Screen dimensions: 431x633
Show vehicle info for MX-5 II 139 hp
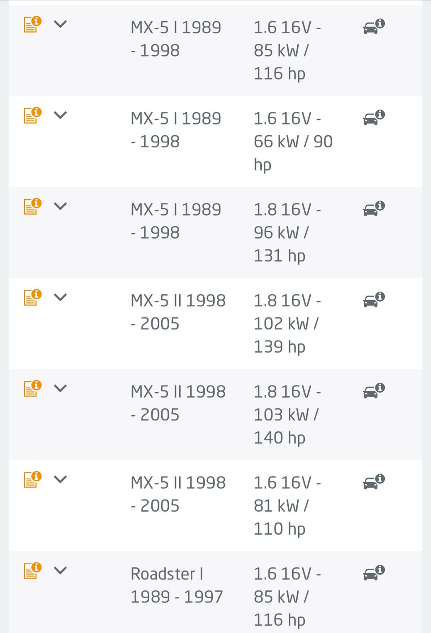(x=374, y=300)
